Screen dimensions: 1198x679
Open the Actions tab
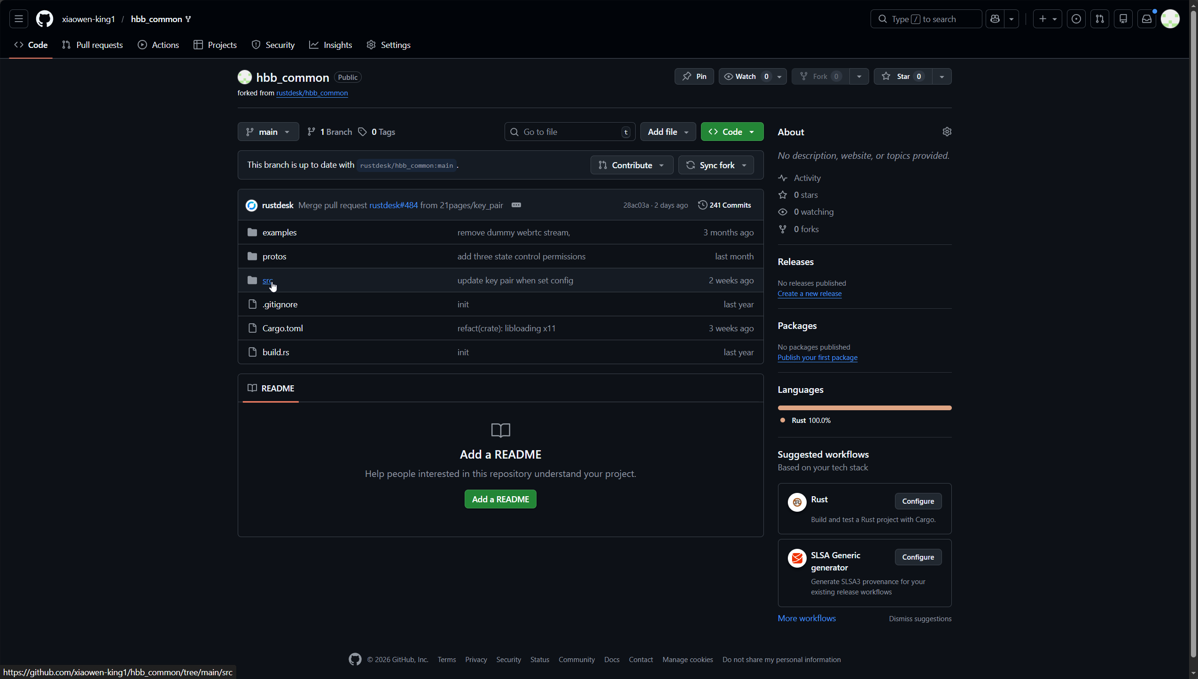pyautogui.click(x=158, y=45)
